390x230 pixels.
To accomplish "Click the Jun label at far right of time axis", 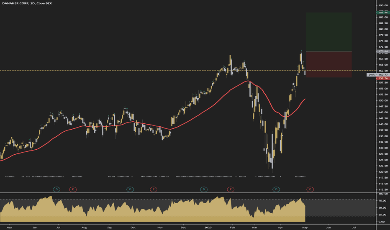I will [328, 227].
